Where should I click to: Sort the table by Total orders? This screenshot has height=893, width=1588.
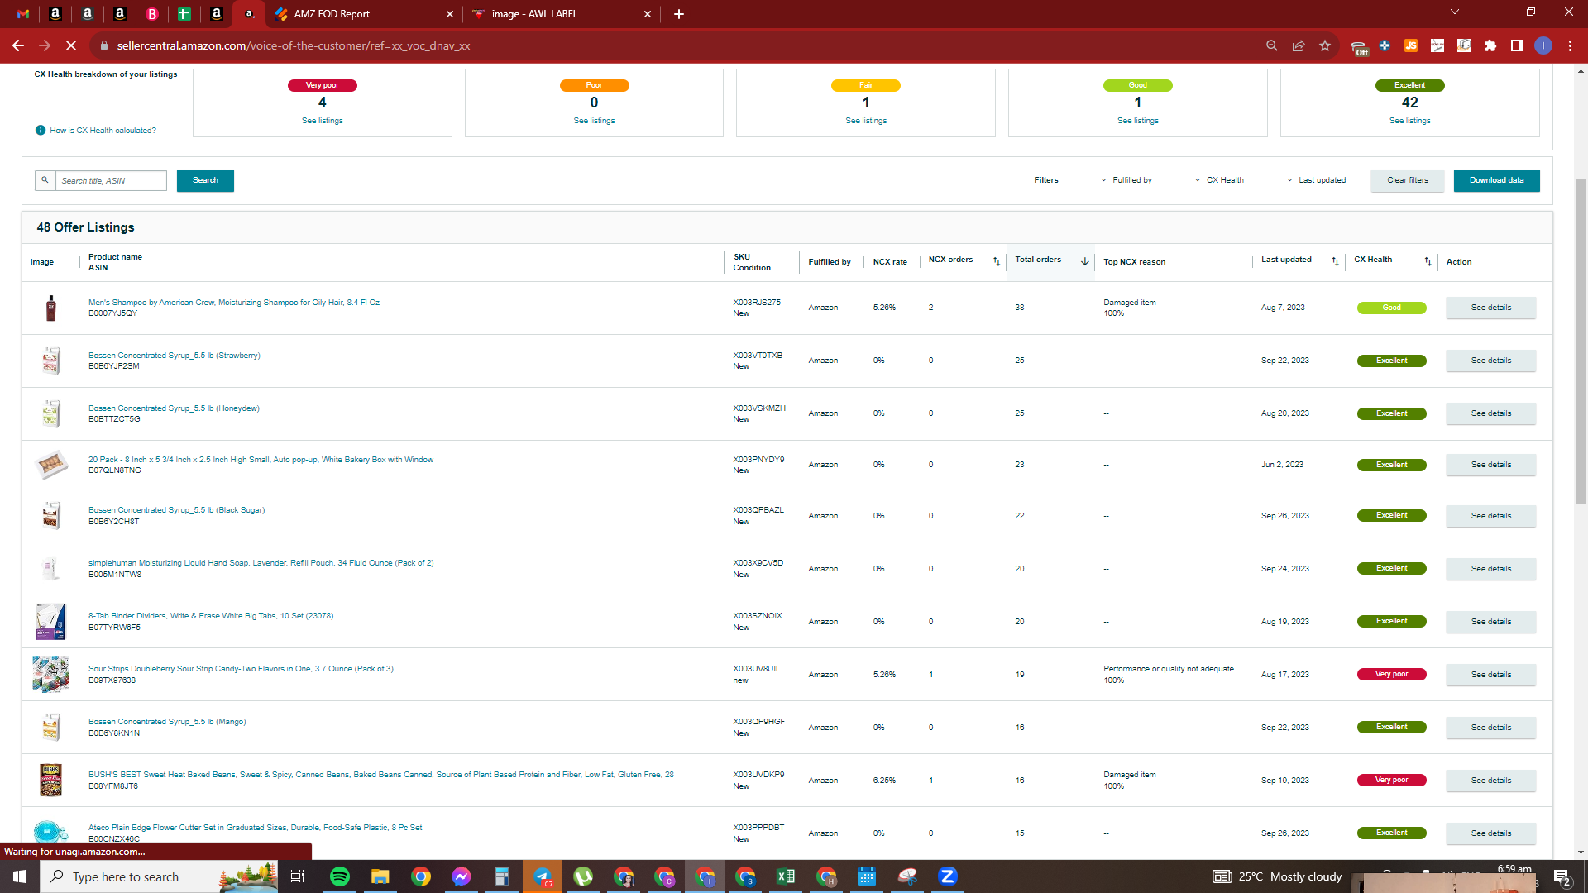(x=1084, y=261)
